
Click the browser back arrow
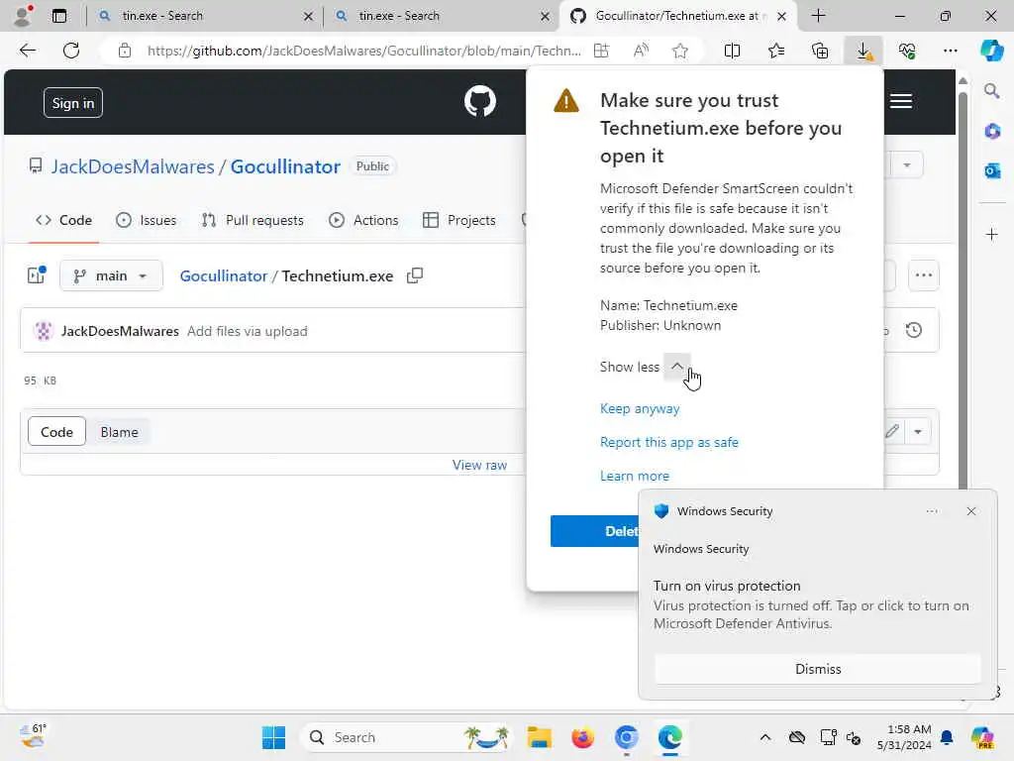27,51
